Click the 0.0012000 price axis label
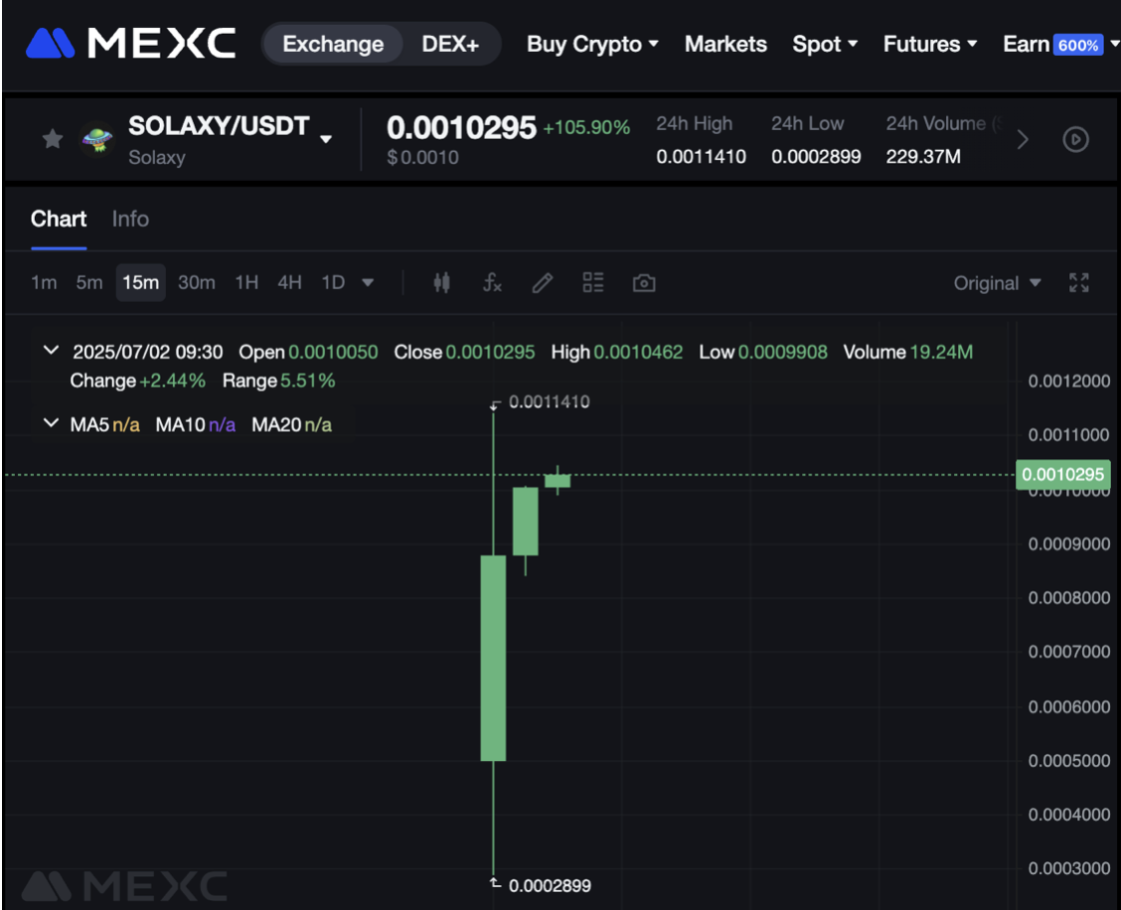The image size is (1121, 910). (1068, 381)
